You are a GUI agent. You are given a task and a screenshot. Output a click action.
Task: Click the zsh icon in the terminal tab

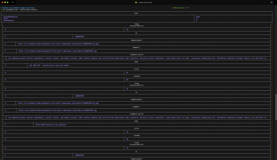pos(136,2)
